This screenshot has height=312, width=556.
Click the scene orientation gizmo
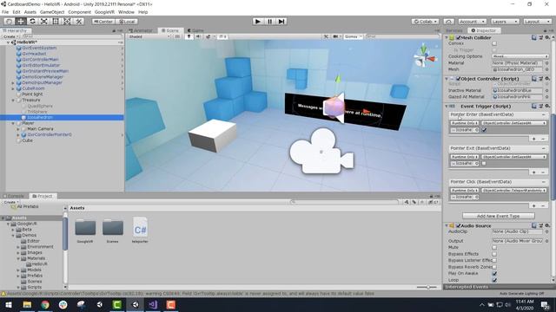tap(425, 56)
